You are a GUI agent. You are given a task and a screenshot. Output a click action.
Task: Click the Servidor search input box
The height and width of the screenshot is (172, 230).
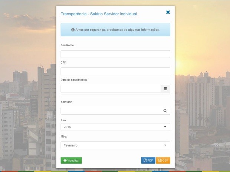click(x=110, y=111)
